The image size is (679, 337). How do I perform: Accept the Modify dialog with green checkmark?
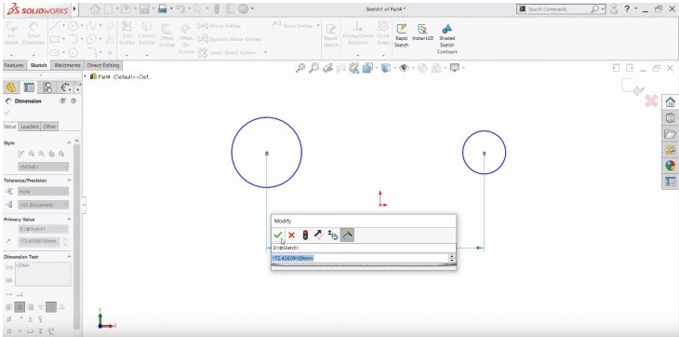278,236
